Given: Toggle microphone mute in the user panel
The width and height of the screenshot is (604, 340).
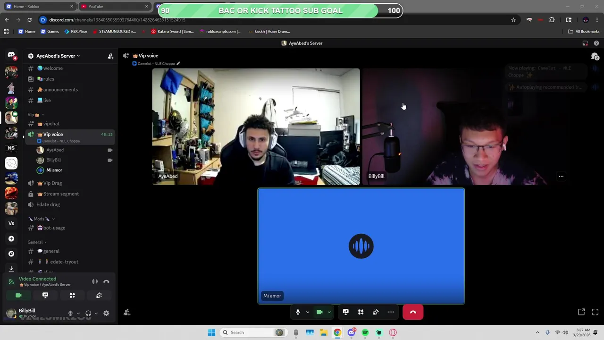Looking at the screenshot, I should pyautogui.click(x=70, y=313).
